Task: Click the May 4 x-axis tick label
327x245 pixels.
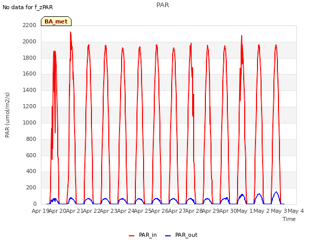Action: click(x=296, y=211)
